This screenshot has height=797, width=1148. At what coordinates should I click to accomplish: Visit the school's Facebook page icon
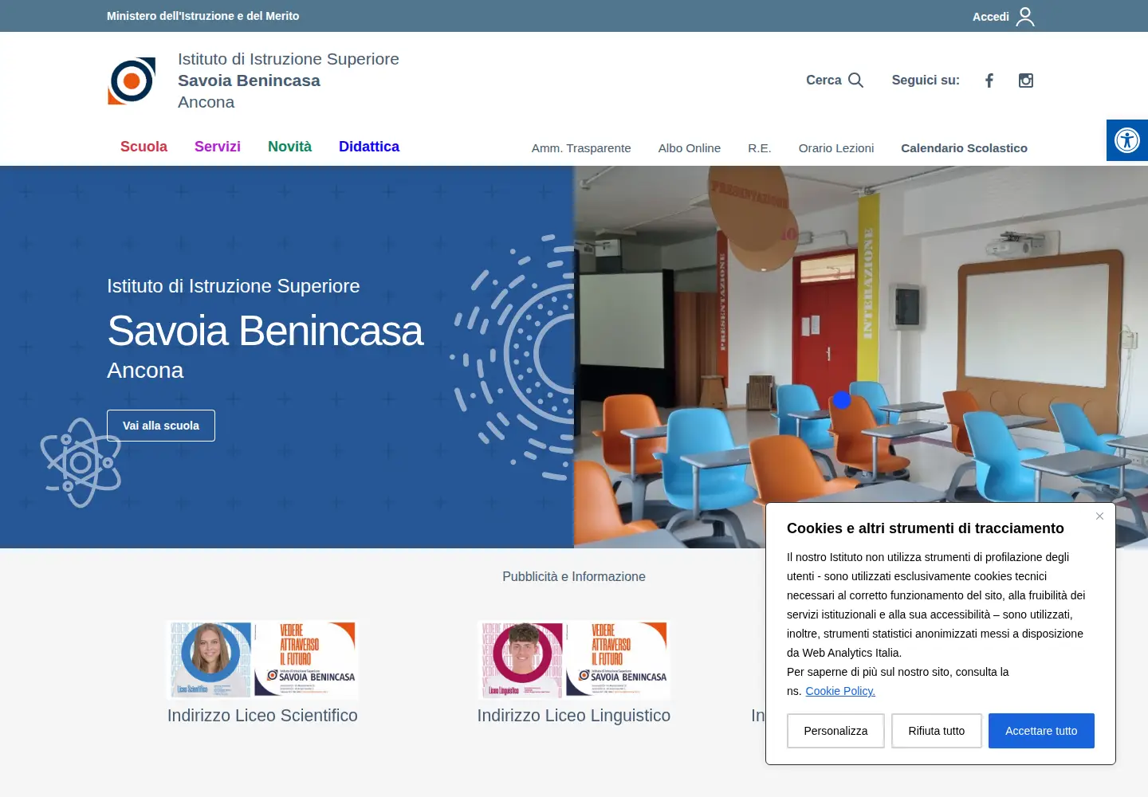(x=989, y=80)
